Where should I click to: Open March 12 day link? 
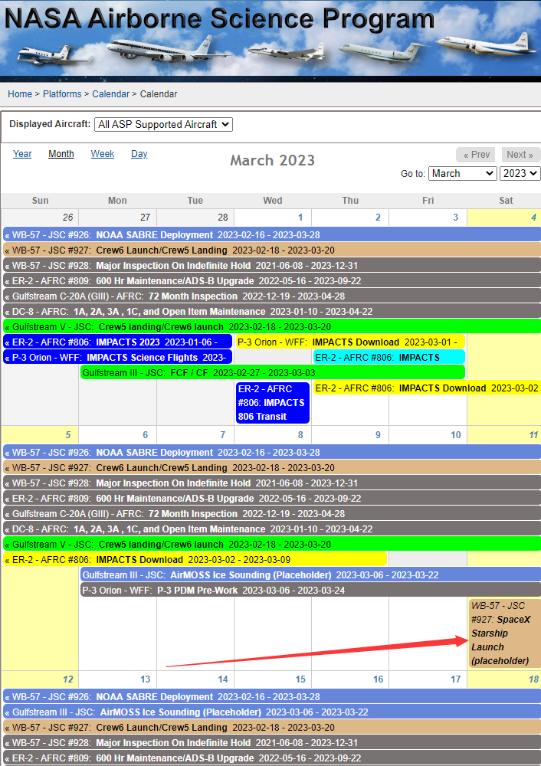pos(68,679)
